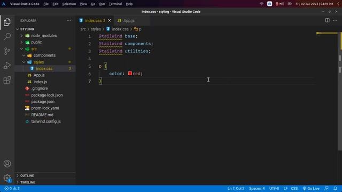Open the Help menu
Image resolution: width=342 pixels, height=192 pixels.
point(129,4)
